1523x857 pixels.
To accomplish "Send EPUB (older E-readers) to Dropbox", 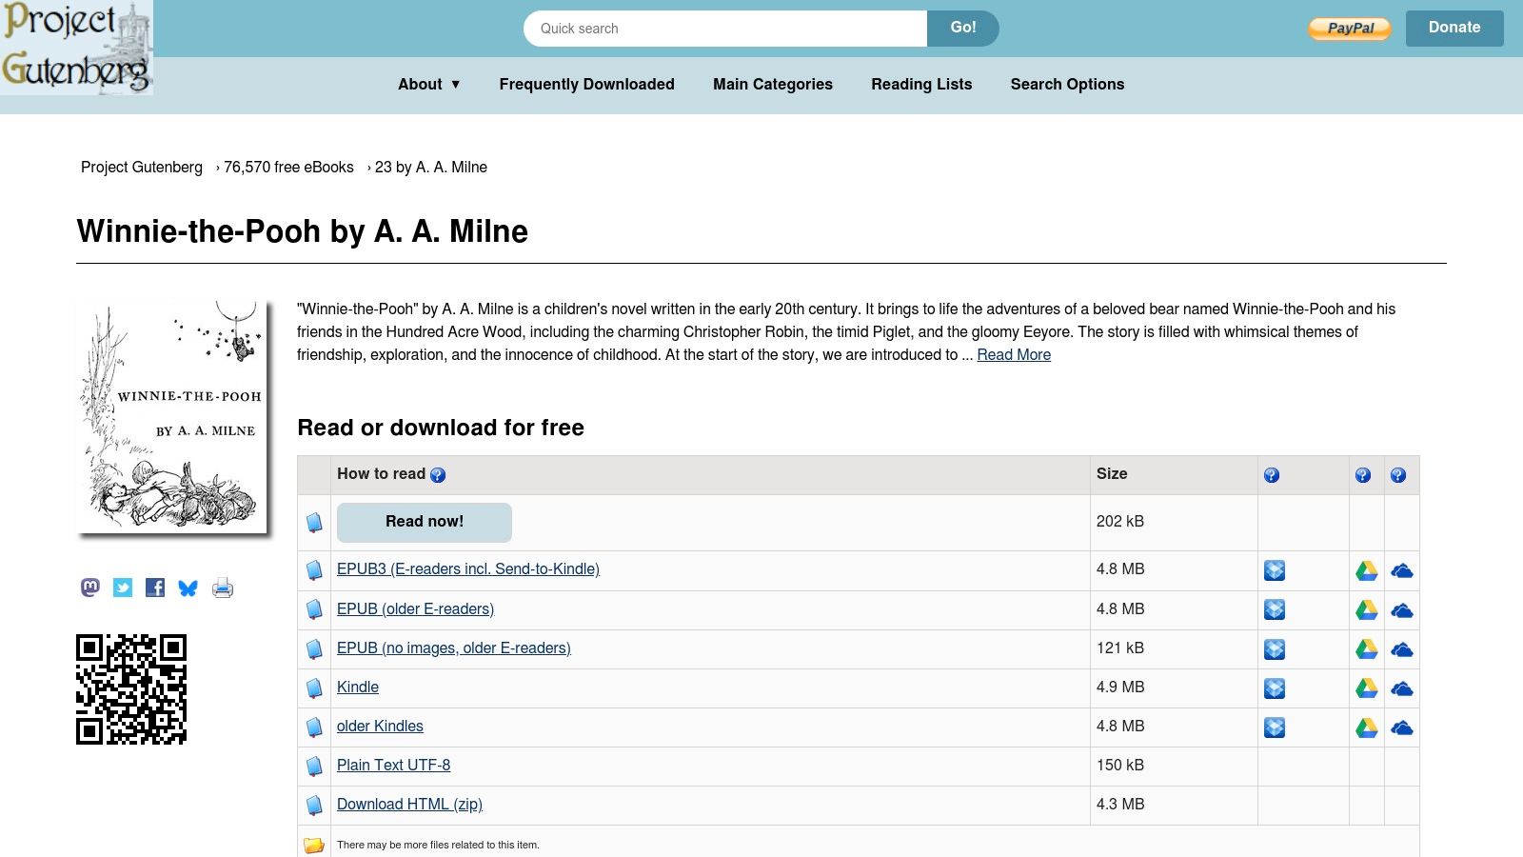I will click(1275, 609).
